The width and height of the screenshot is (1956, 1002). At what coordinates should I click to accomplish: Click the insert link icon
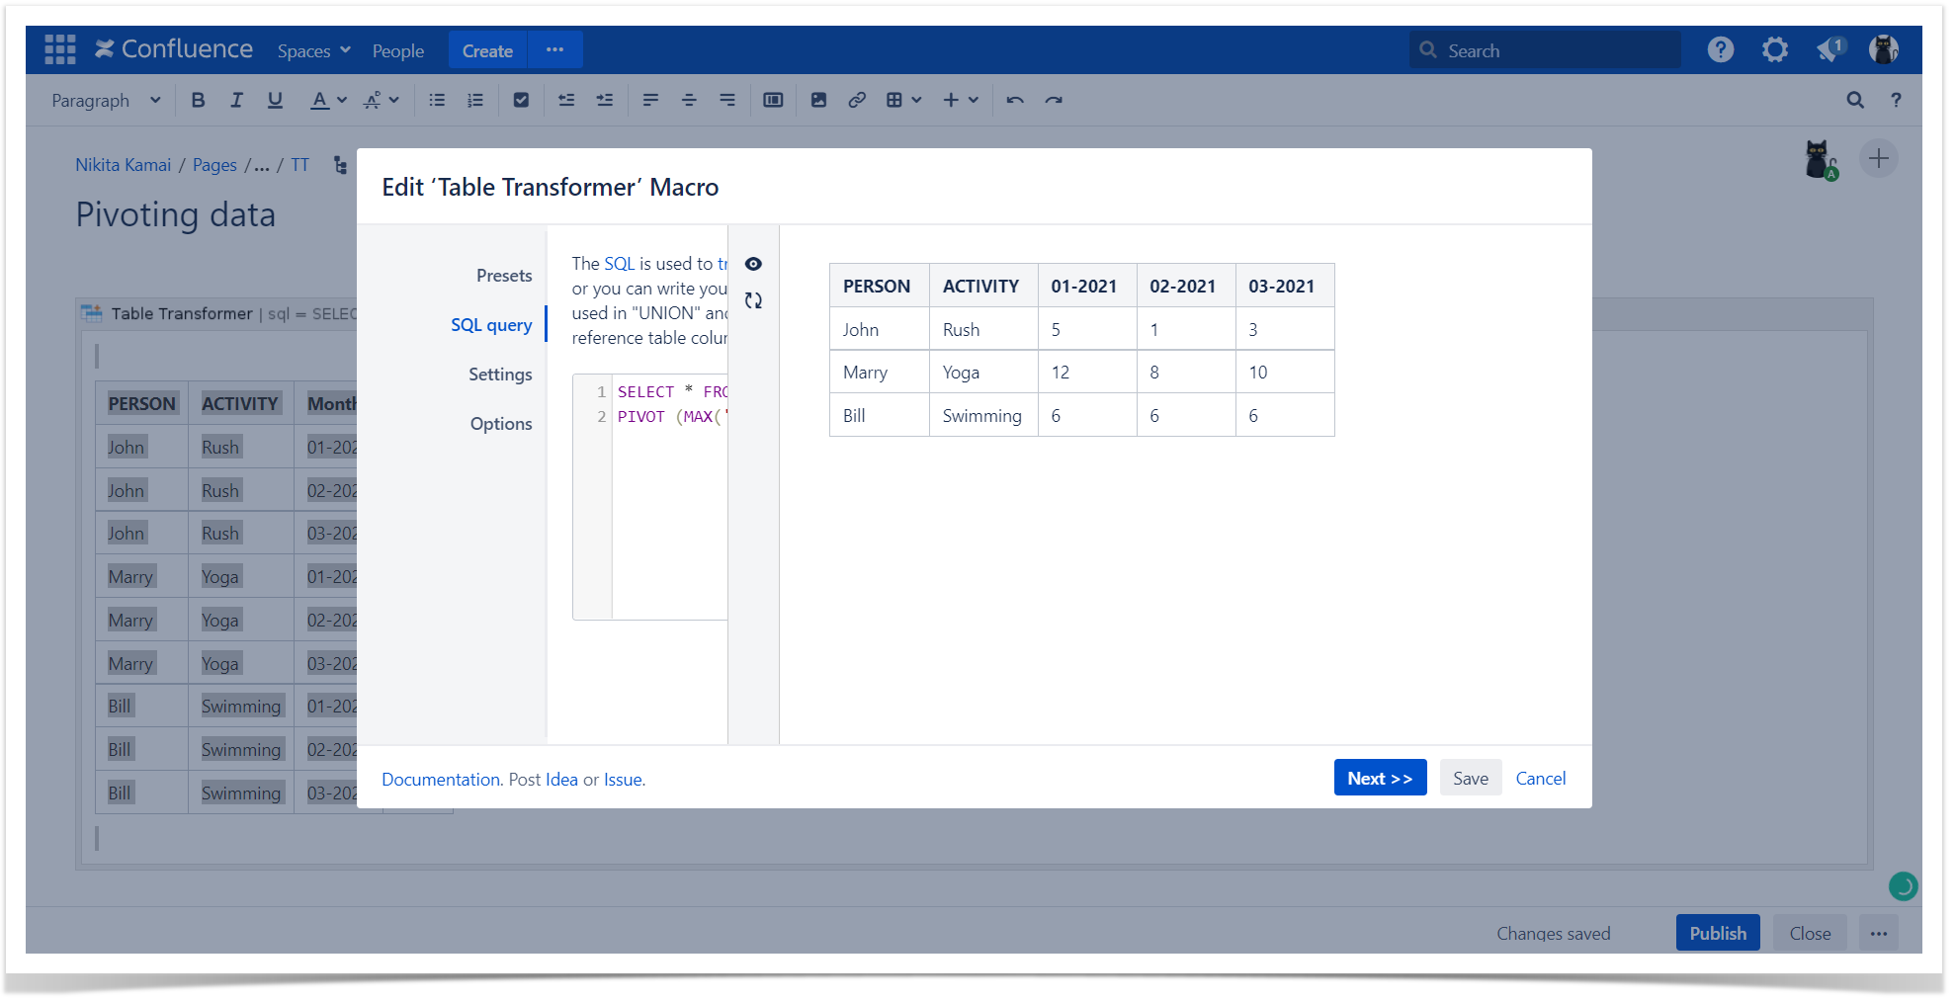[x=857, y=100]
